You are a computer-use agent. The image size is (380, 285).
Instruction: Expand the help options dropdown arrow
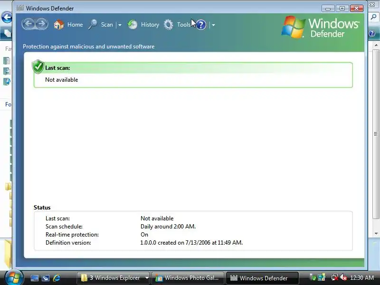click(213, 25)
